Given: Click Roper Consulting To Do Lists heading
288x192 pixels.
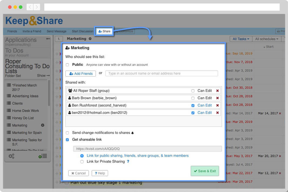Looking at the screenshot, I should click(x=27, y=66).
